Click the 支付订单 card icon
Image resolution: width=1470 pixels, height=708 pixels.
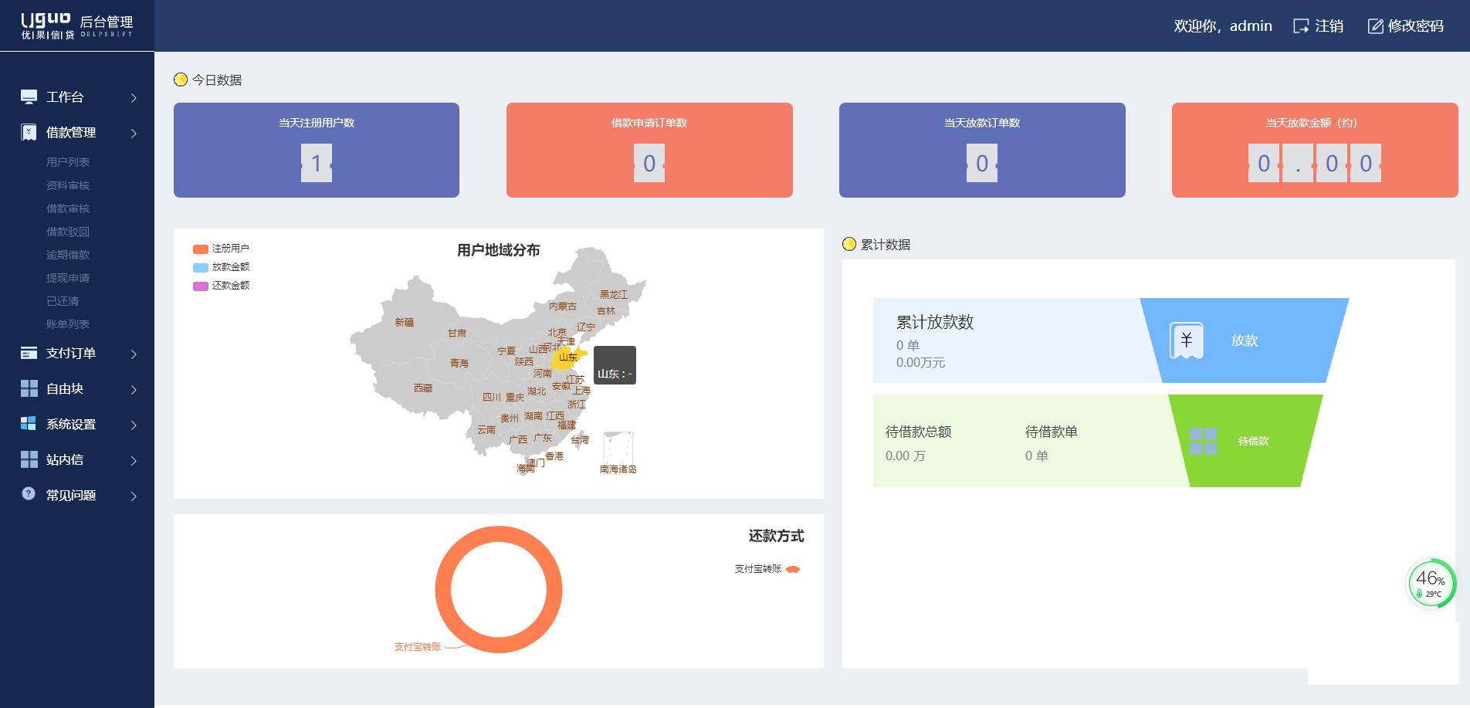point(29,353)
